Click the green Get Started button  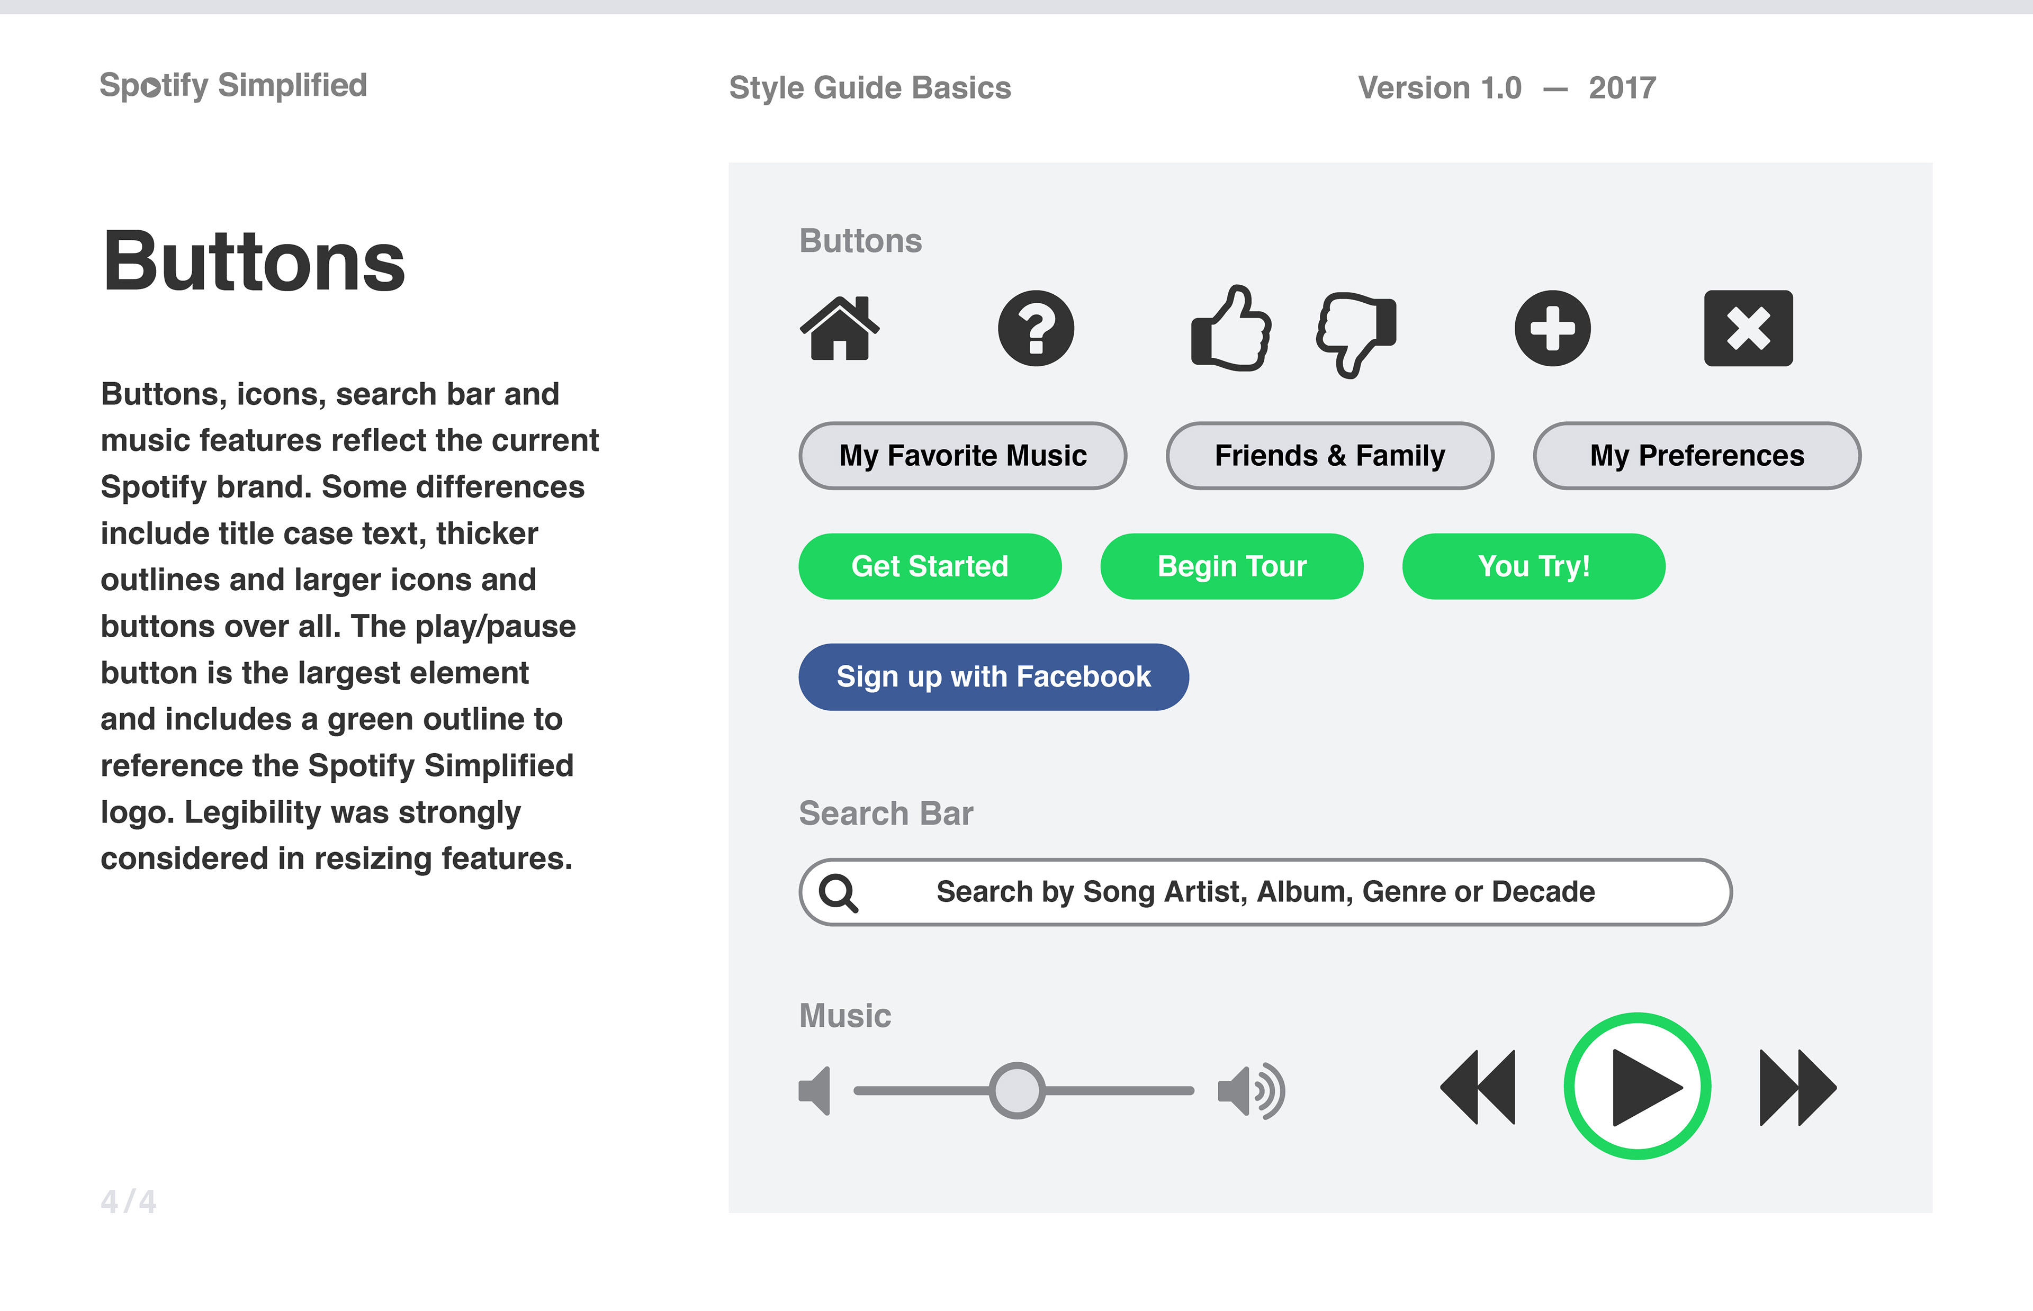click(x=930, y=566)
